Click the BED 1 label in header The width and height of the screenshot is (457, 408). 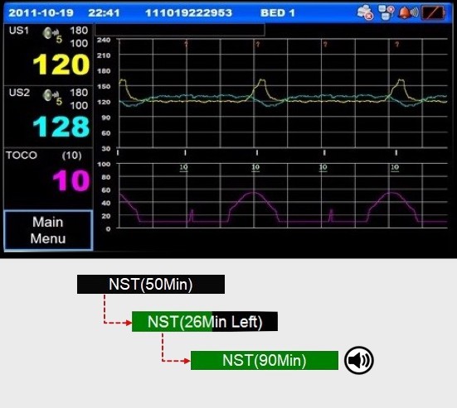[x=278, y=12]
